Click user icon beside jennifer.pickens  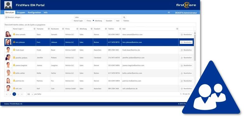tap(14, 58)
